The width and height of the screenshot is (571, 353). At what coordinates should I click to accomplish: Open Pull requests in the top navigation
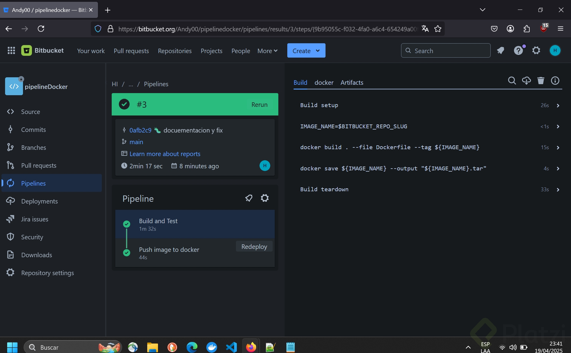pos(131,51)
